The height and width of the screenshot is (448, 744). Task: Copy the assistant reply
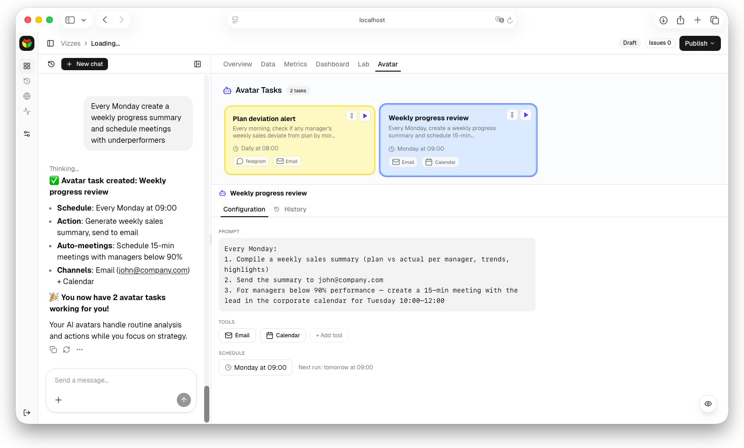[x=53, y=350]
